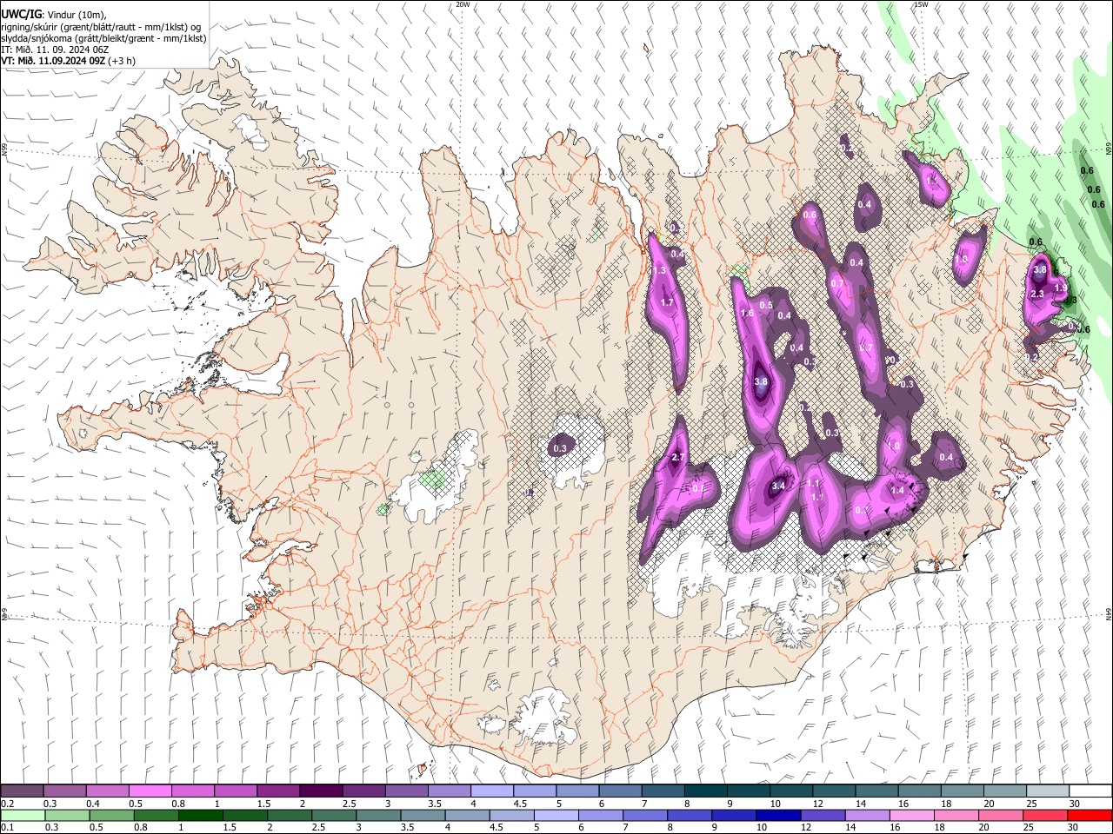Click the white swatch after 30 in purple legend

click(x=1090, y=791)
